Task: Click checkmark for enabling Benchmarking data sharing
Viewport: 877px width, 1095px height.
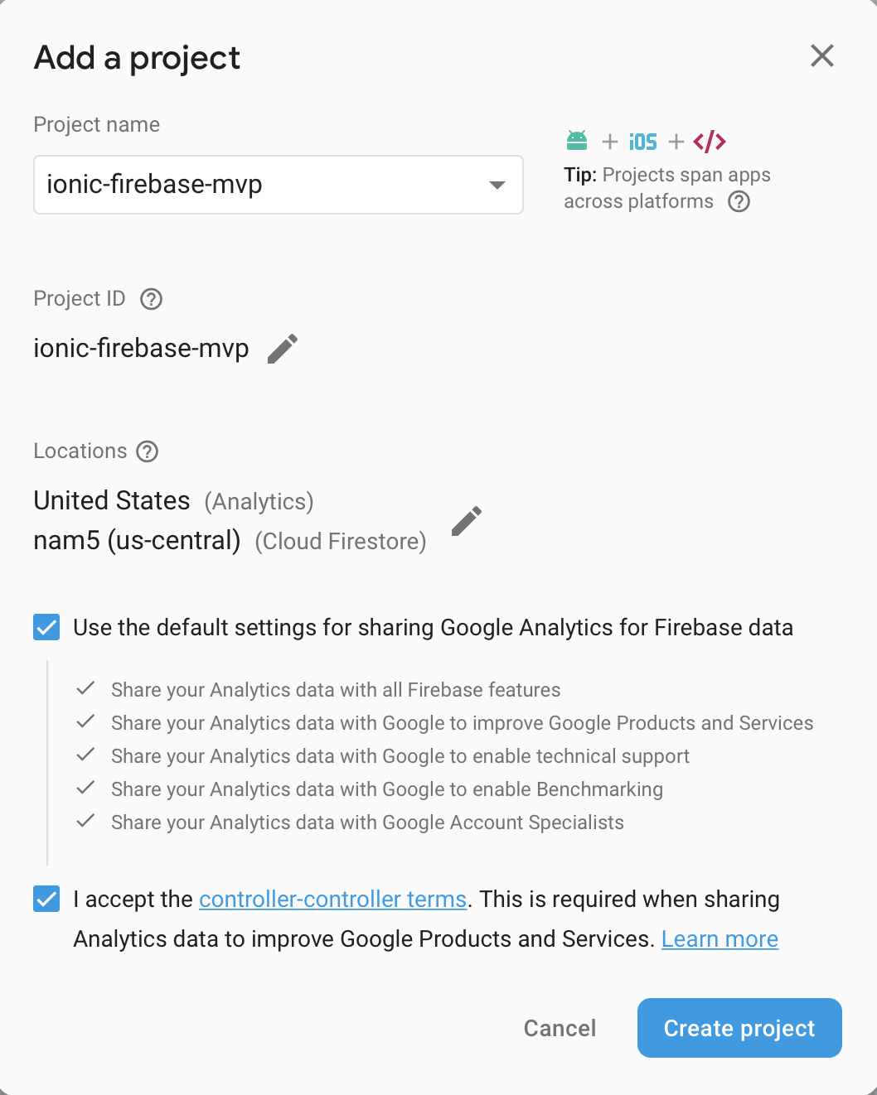Action: pos(85,788)
